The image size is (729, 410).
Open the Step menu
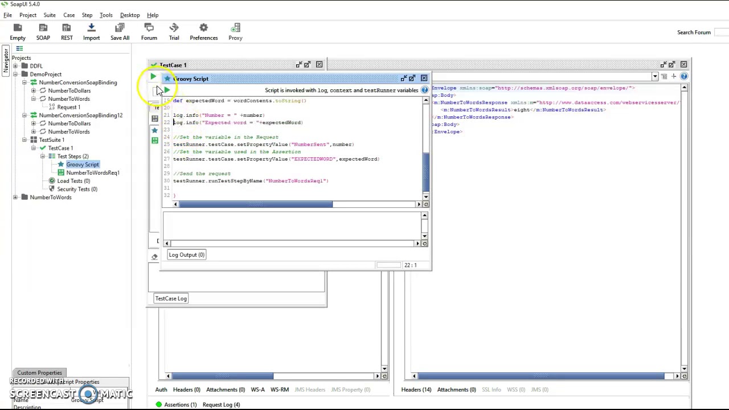click(x=87, y=15)
